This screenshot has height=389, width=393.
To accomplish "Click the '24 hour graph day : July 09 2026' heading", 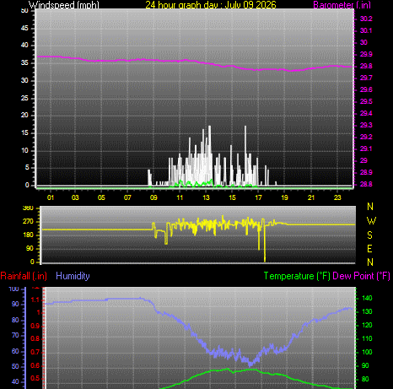I will click(x=211, y=5).
